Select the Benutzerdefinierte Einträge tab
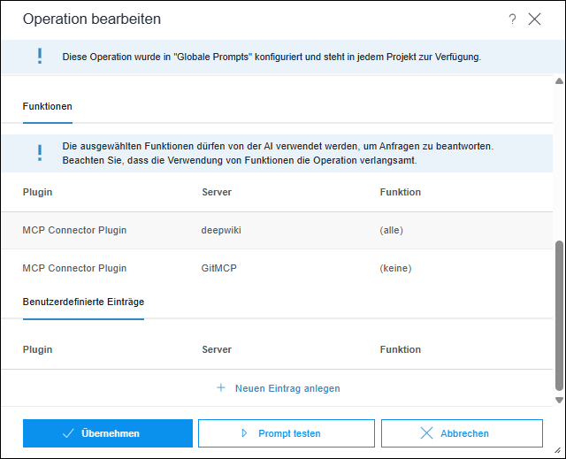 click(83, 302)
